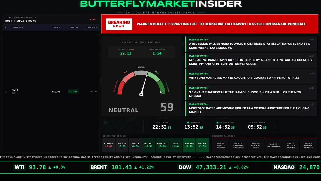
Task: Click the London clock 13:52
Action: point(191,127)
